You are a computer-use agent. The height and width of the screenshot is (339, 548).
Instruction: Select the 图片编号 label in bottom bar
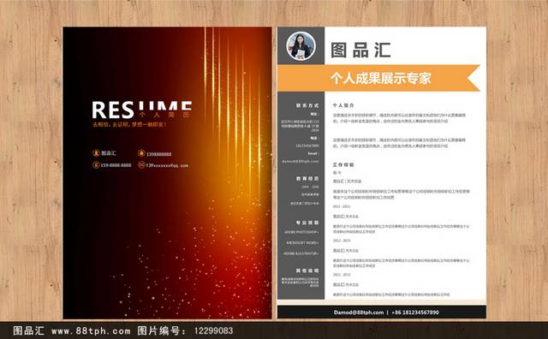tap(162, 330)
